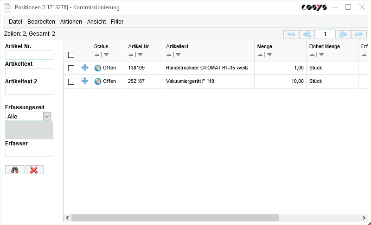This screenshot has height=225, width=371.
Task: Go to the next page arrow
Action: point(343,34)
